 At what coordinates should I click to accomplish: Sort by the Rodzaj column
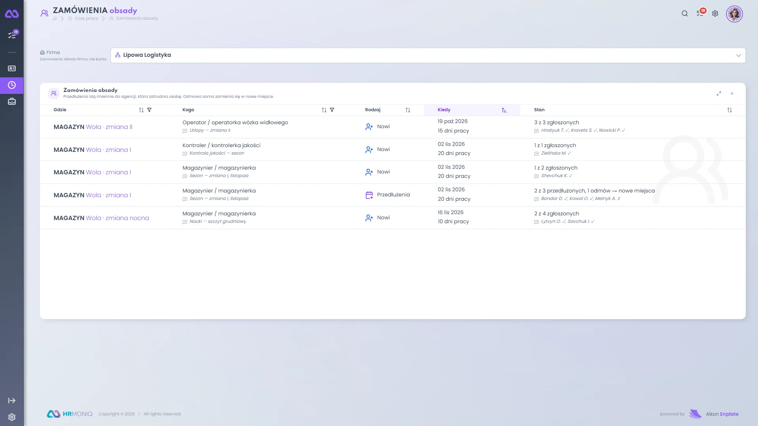tap(408, 110)
